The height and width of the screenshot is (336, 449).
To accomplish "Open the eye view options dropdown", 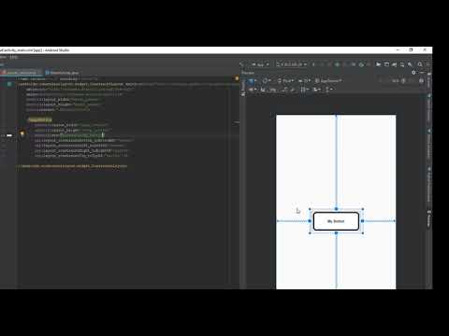I will click(252, 90).
